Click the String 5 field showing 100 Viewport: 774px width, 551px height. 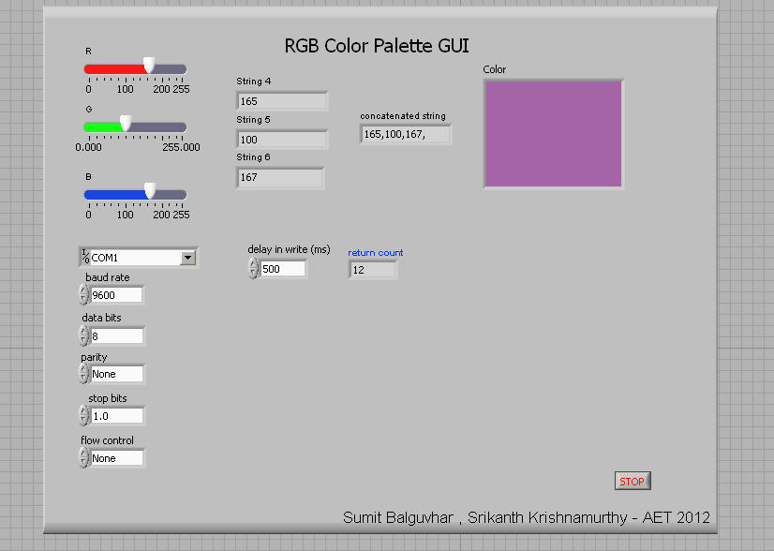coord(282,140)
